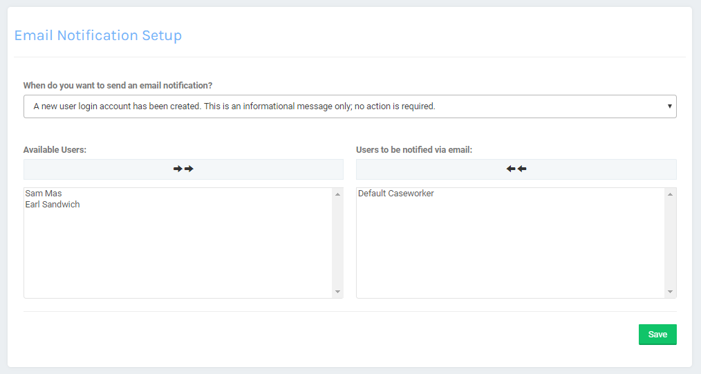Select Sam Mas in Available Users

pyautogui.click(x=44, y=194)
